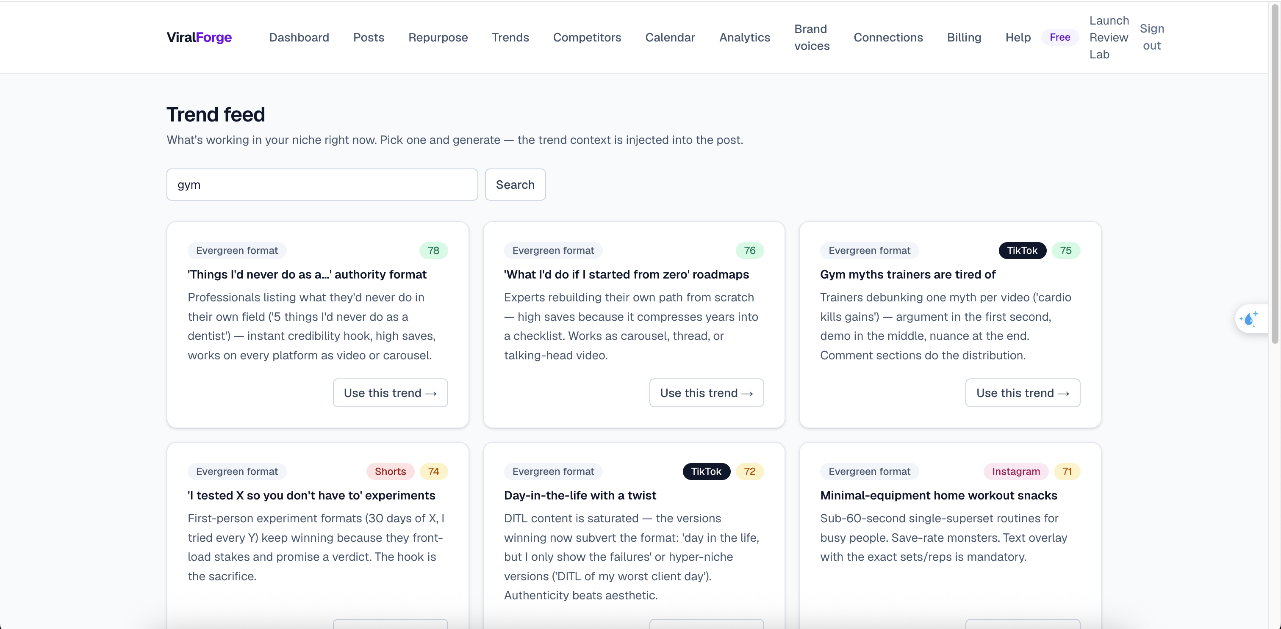
Task: Click Evergreen format tag on home workout card
Action: (869, 472)
